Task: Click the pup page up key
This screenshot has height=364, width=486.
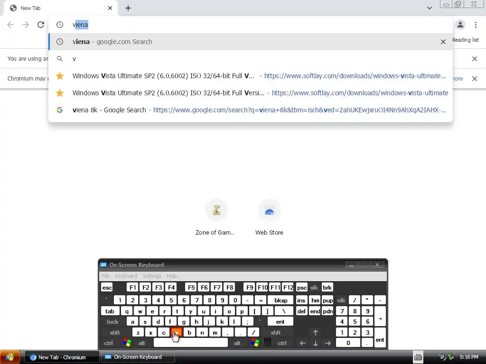Action: coord(327,300)
